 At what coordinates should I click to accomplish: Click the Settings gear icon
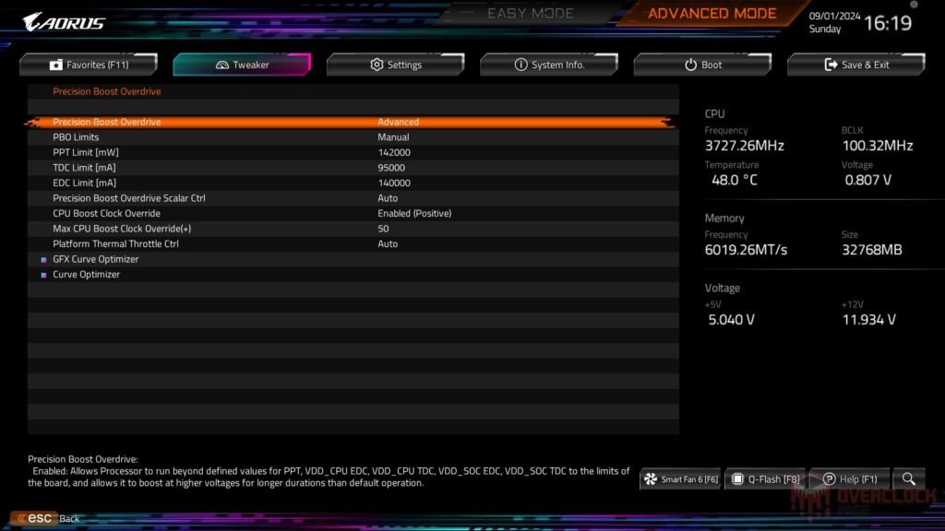pyautogui.click(x=376, y=65)
